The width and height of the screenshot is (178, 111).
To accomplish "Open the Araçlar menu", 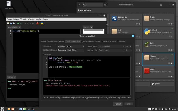I will [38, 19].
